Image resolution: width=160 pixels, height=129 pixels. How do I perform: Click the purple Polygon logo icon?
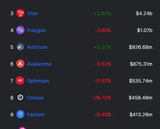pos(20,30)
